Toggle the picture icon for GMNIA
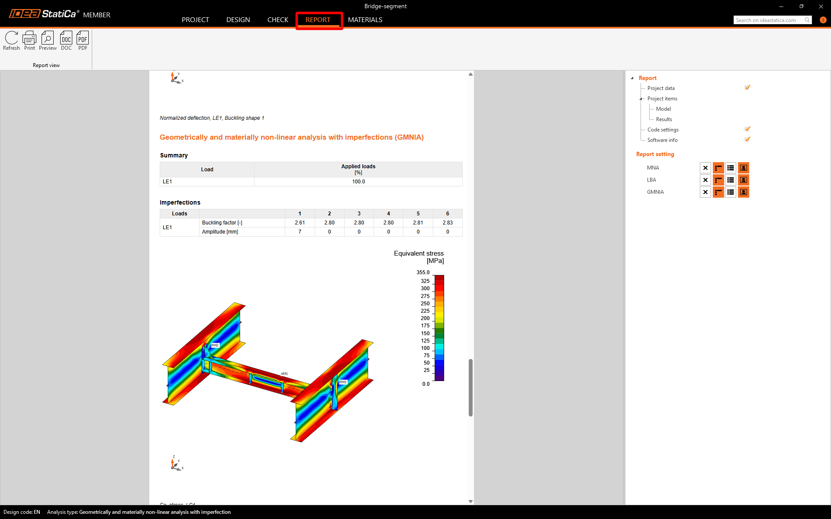 pyautogui.click(x=743, y=192)
